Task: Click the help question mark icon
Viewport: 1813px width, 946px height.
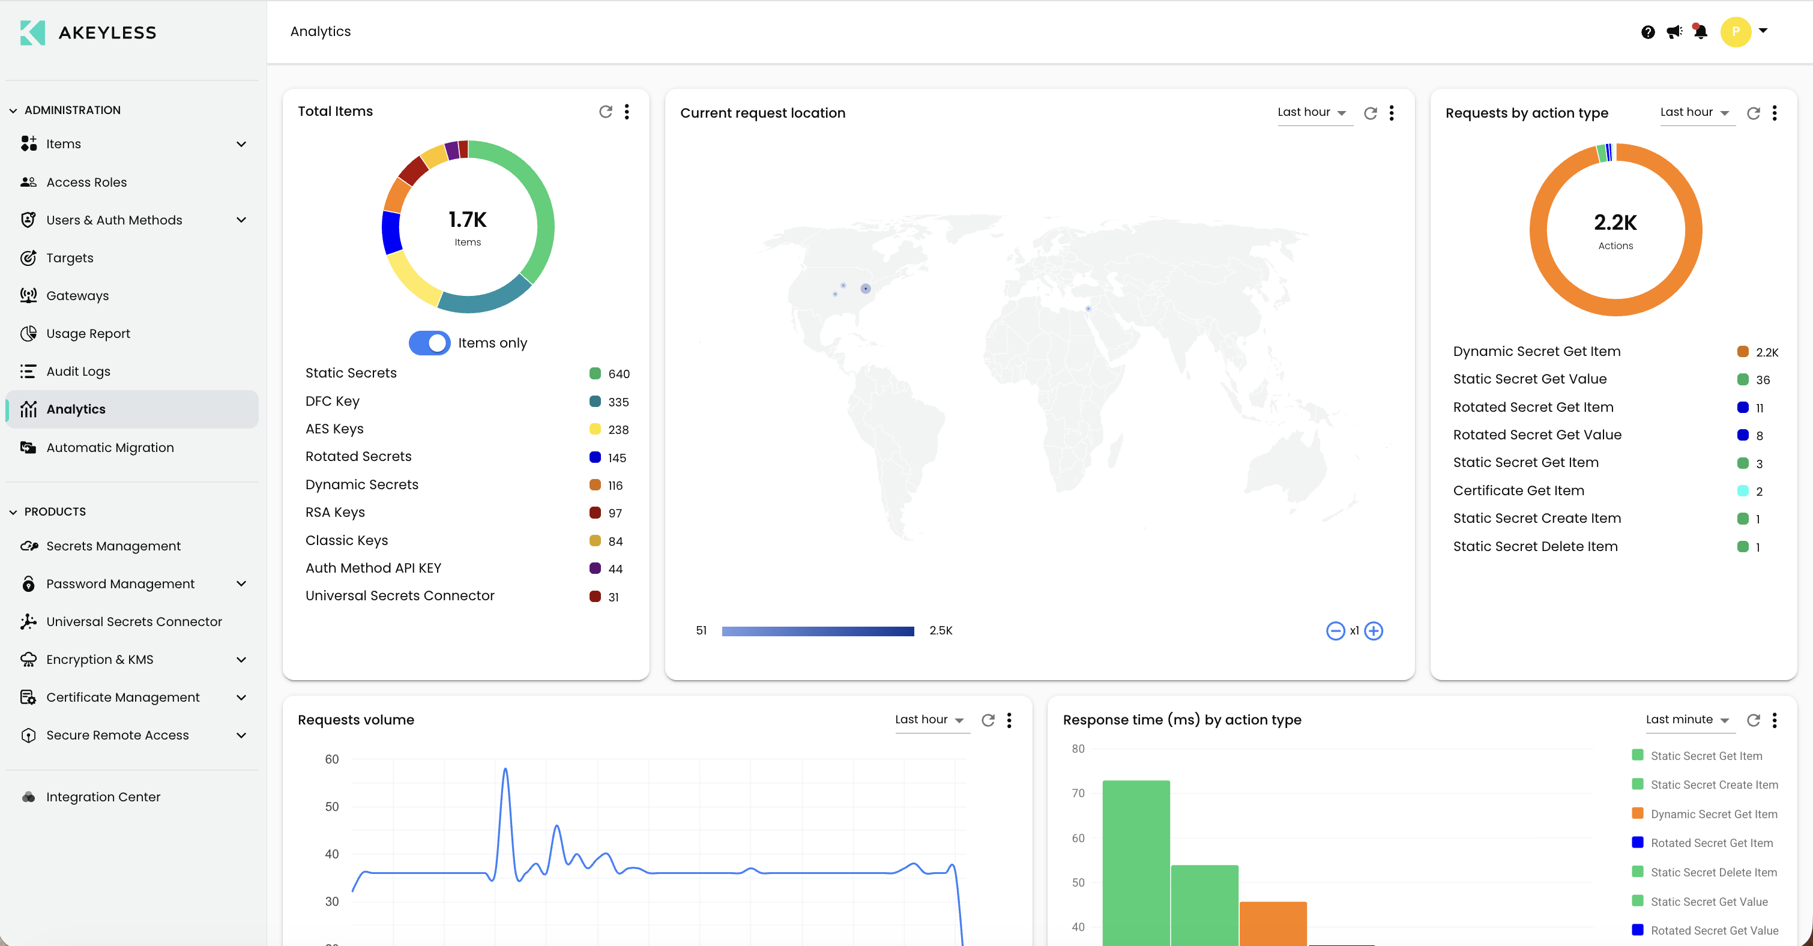Action: click(x=1647, y=32)
